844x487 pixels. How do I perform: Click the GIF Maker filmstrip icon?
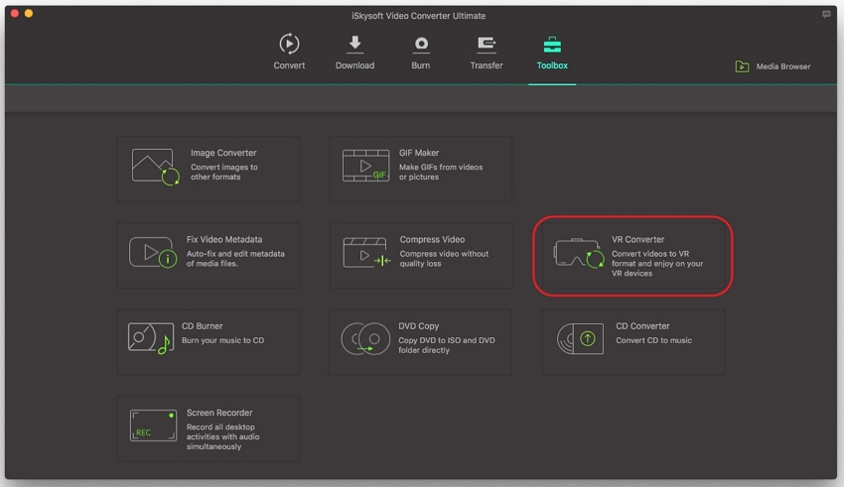coord(366,167)
